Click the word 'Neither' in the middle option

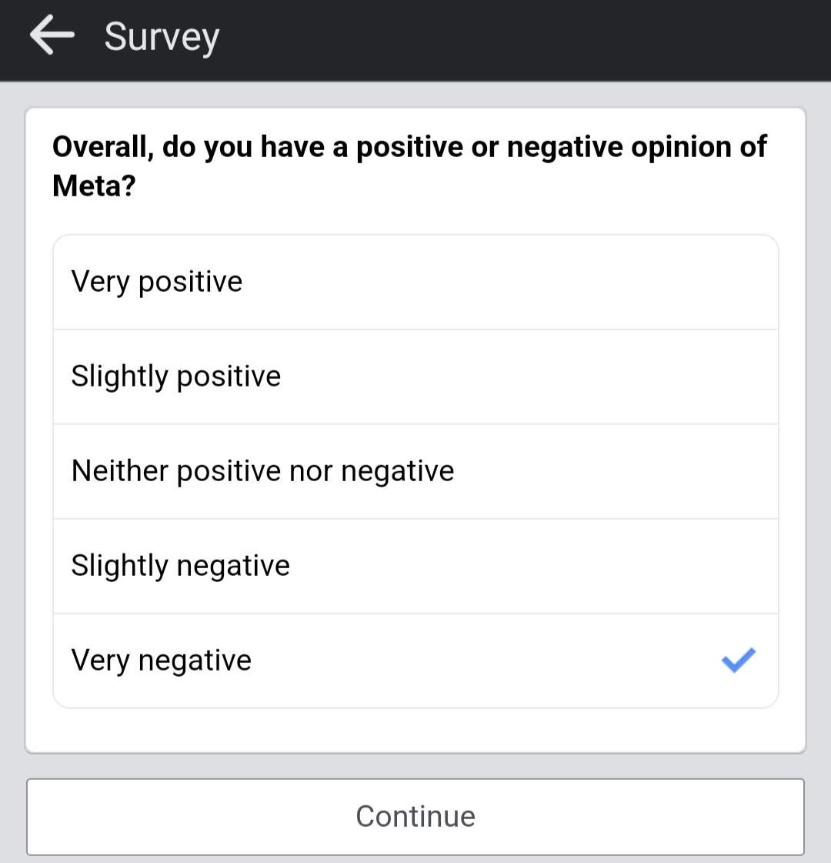point(120,471)
